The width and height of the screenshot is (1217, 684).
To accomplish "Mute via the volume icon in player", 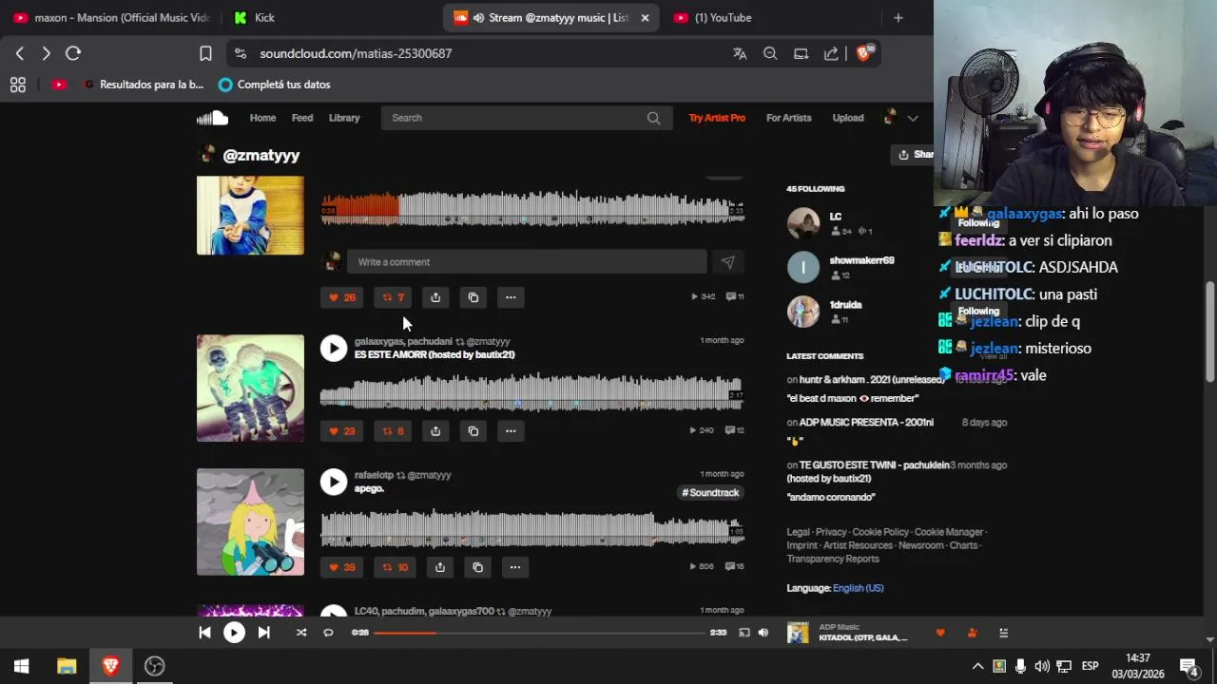I will click(x=763, y=633).
